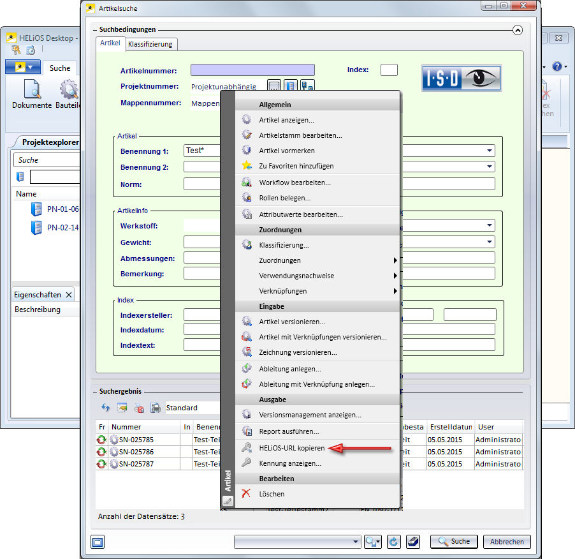The height and width of the screenshot is (559, 575).
Task: Select result row SN-025786
Action: 136,452
